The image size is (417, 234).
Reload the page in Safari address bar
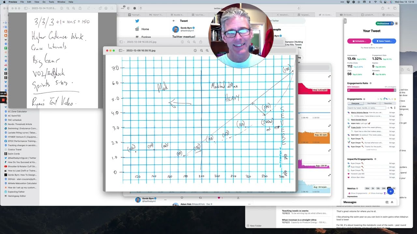299,8
